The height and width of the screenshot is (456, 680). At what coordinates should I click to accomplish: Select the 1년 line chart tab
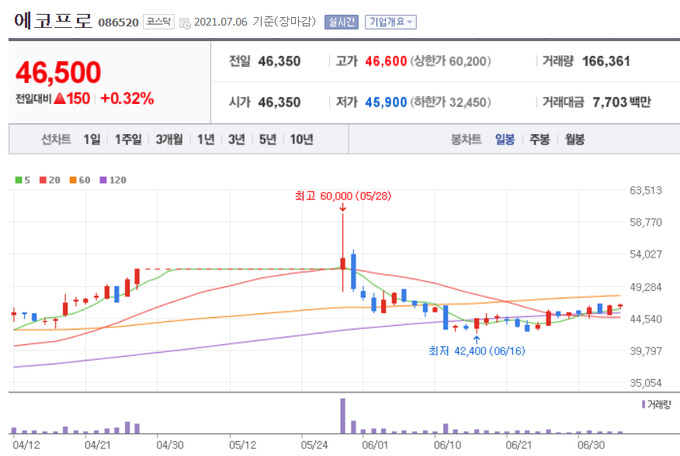[206, 140]
